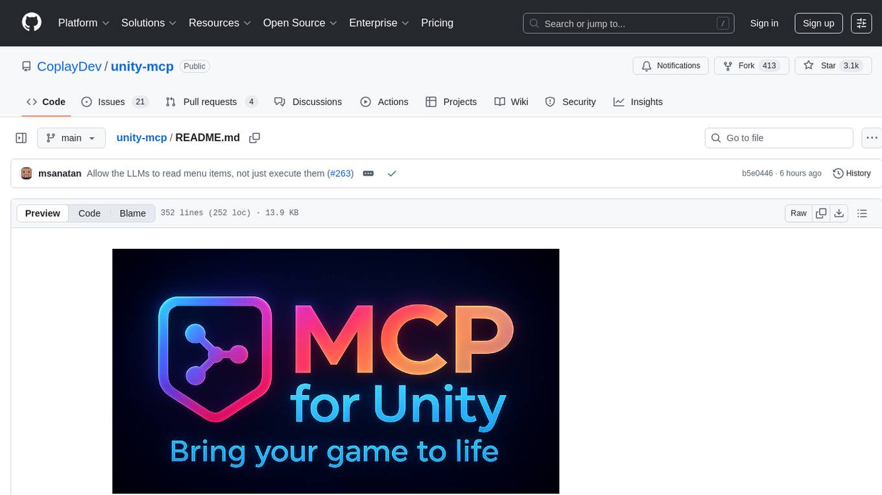Open the file History
Viewport: 882px width, 495px height.
pyautogui.click(x=852, y=173)
